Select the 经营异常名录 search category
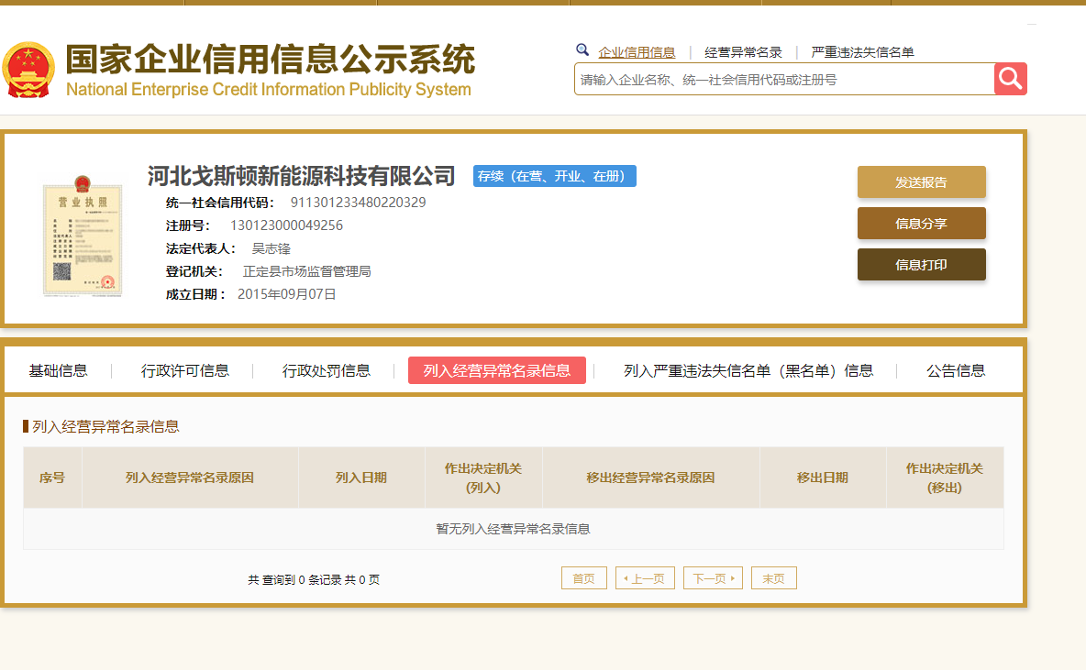The width and height of the screenshot is (1086, 670). [743, 52]
